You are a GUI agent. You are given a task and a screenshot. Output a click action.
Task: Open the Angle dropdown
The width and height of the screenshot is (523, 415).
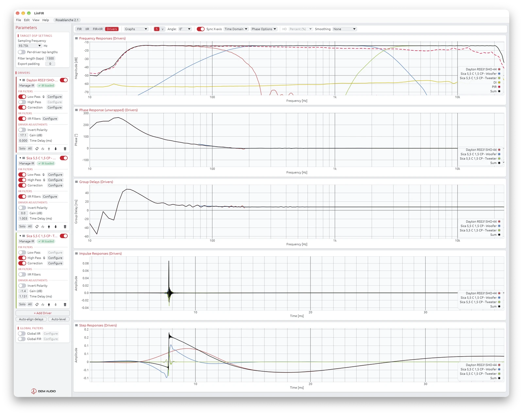pos(185,29)
